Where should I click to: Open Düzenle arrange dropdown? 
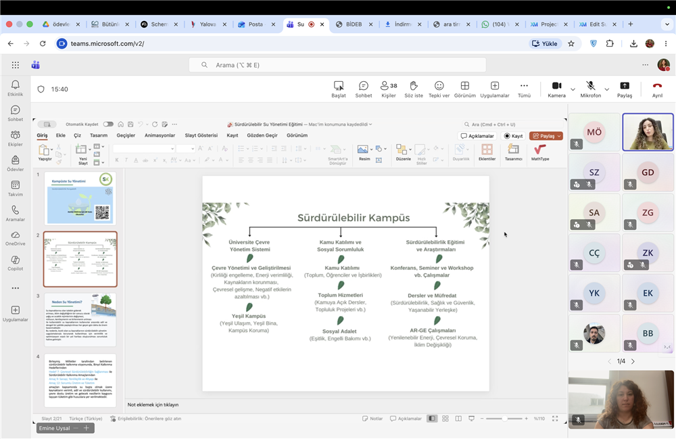coord(403,153)
